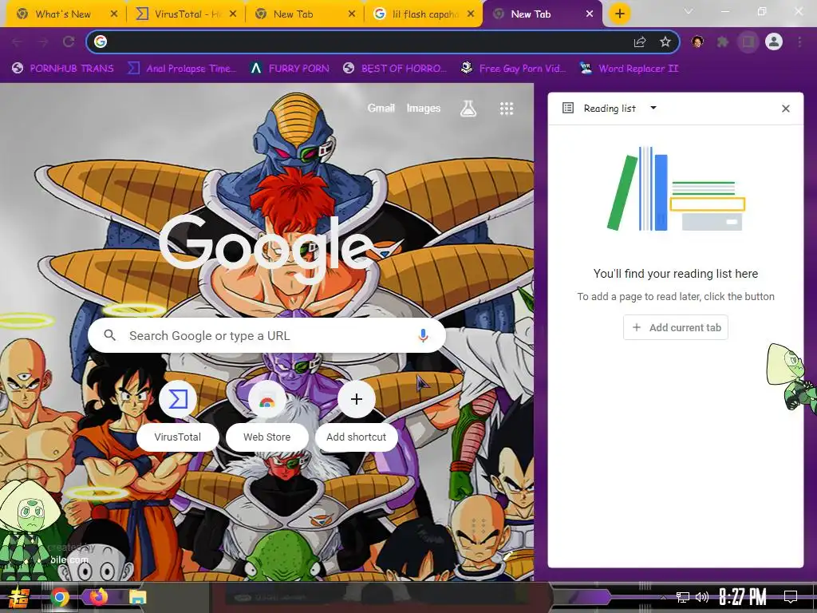This screenshot has height=613, width=817.
Task: Open File Explorer from taskbar
Action: coord(138,597)
